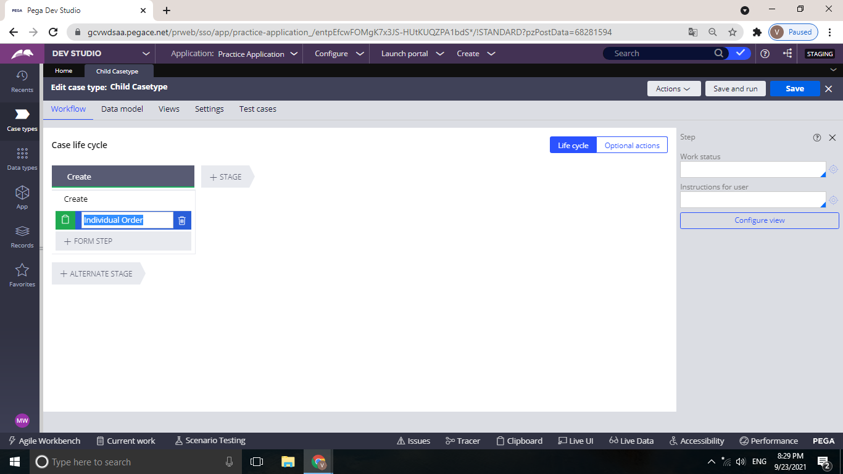This screenshot has height=474, width=843.
Task: Close the Step properties panel
Action: 833,138
